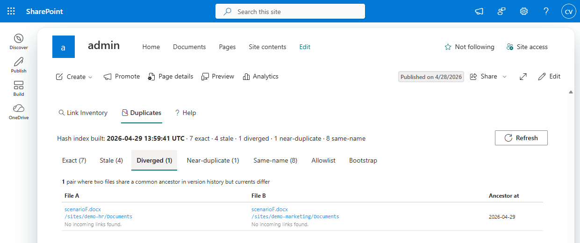The image size is (580, 243).
Task: Click the hash index built timestamp text
Action: point(145,138)
